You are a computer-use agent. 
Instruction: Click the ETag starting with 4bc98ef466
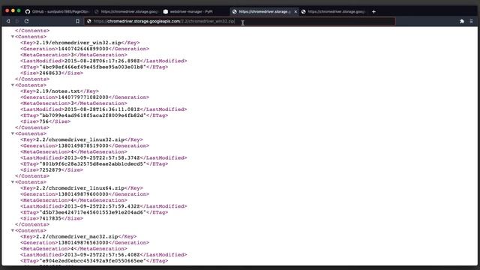93,67
